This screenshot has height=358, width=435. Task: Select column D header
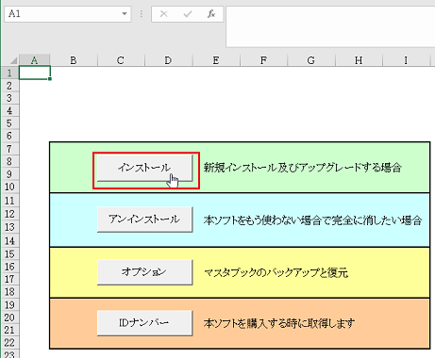point(168,60)
